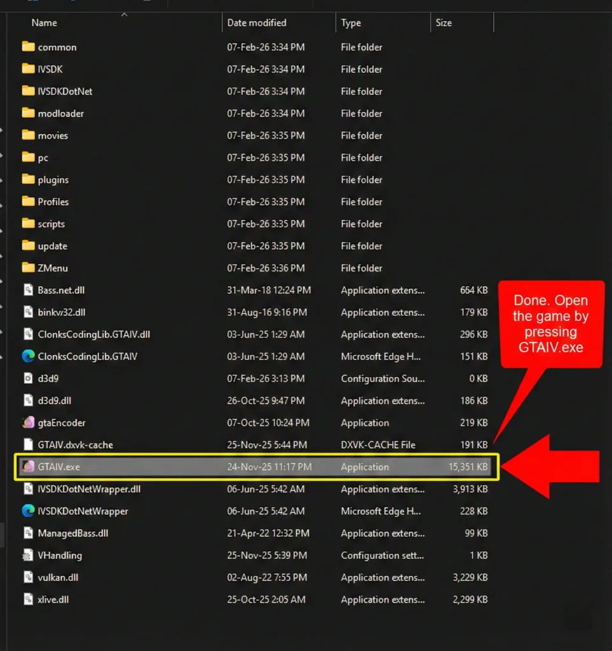The width and height of the screenshot is (612, 651).
Task: Sort by Date modified column header
Action: click(x=257, y=23)
